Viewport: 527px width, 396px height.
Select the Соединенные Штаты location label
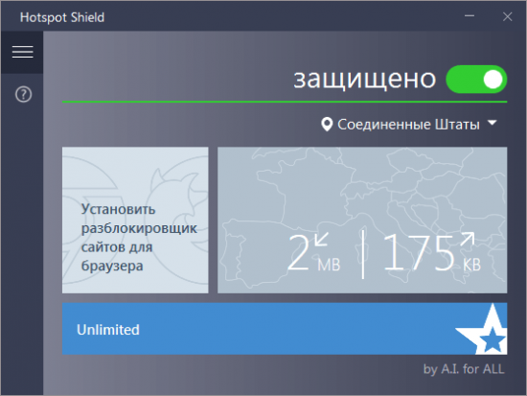[x=408, y=125]
